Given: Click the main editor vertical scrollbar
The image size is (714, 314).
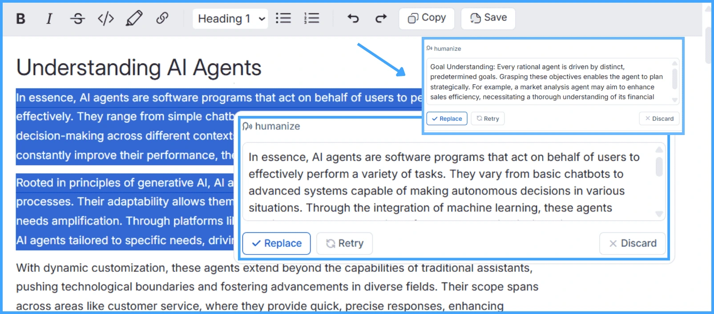Looking at the screenshot, I should (708, 46).
